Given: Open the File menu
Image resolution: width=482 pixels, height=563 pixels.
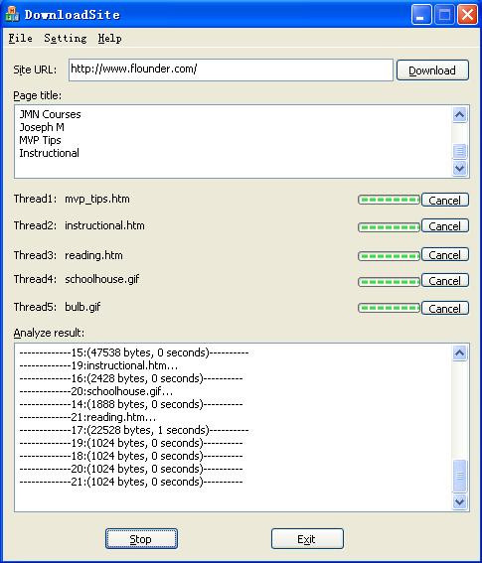Looking at the screenshot, I should (x=21, y=38).
